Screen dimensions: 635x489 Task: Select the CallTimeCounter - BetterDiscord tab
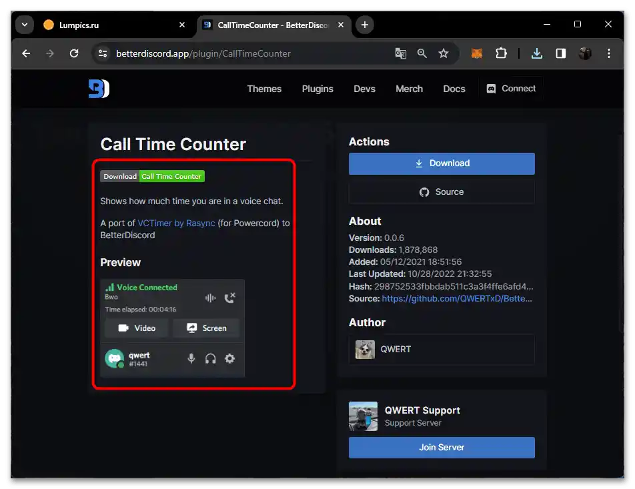(x=273, y=25)
